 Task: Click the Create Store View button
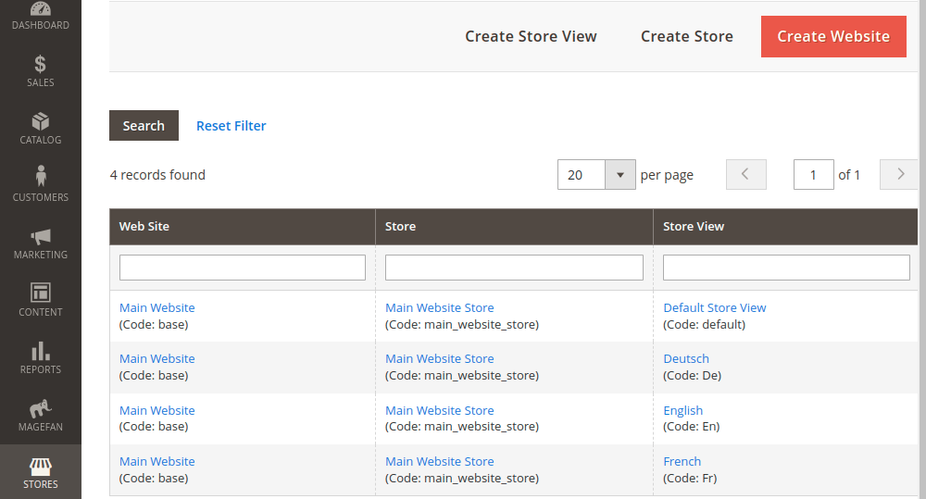click(531, 36)
